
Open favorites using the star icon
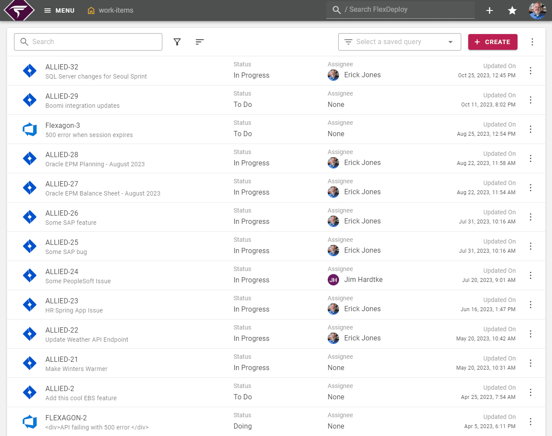512,10
